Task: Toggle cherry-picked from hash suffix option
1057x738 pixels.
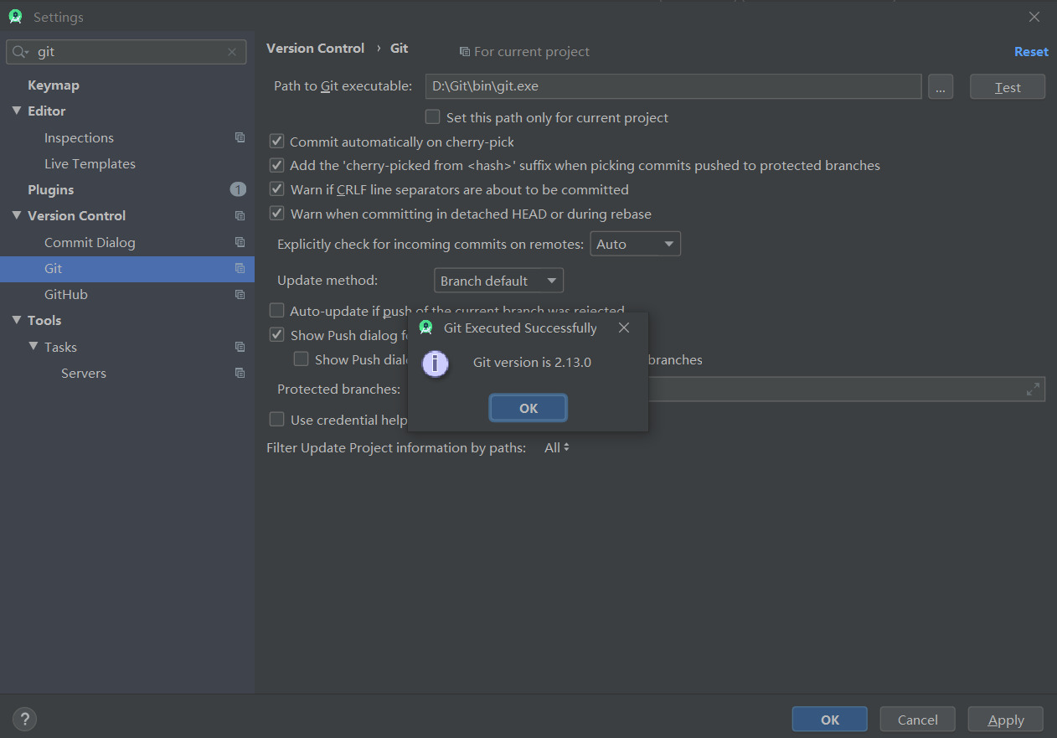Action: coord(276,166)
